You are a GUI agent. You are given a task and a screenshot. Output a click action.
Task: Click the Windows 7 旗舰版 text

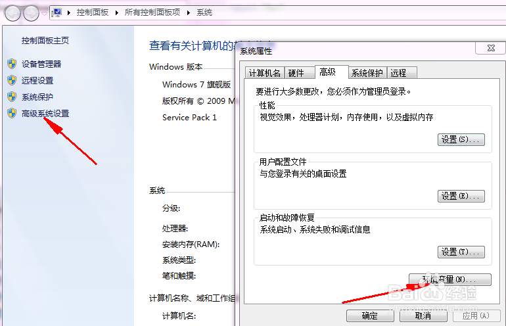196,85
